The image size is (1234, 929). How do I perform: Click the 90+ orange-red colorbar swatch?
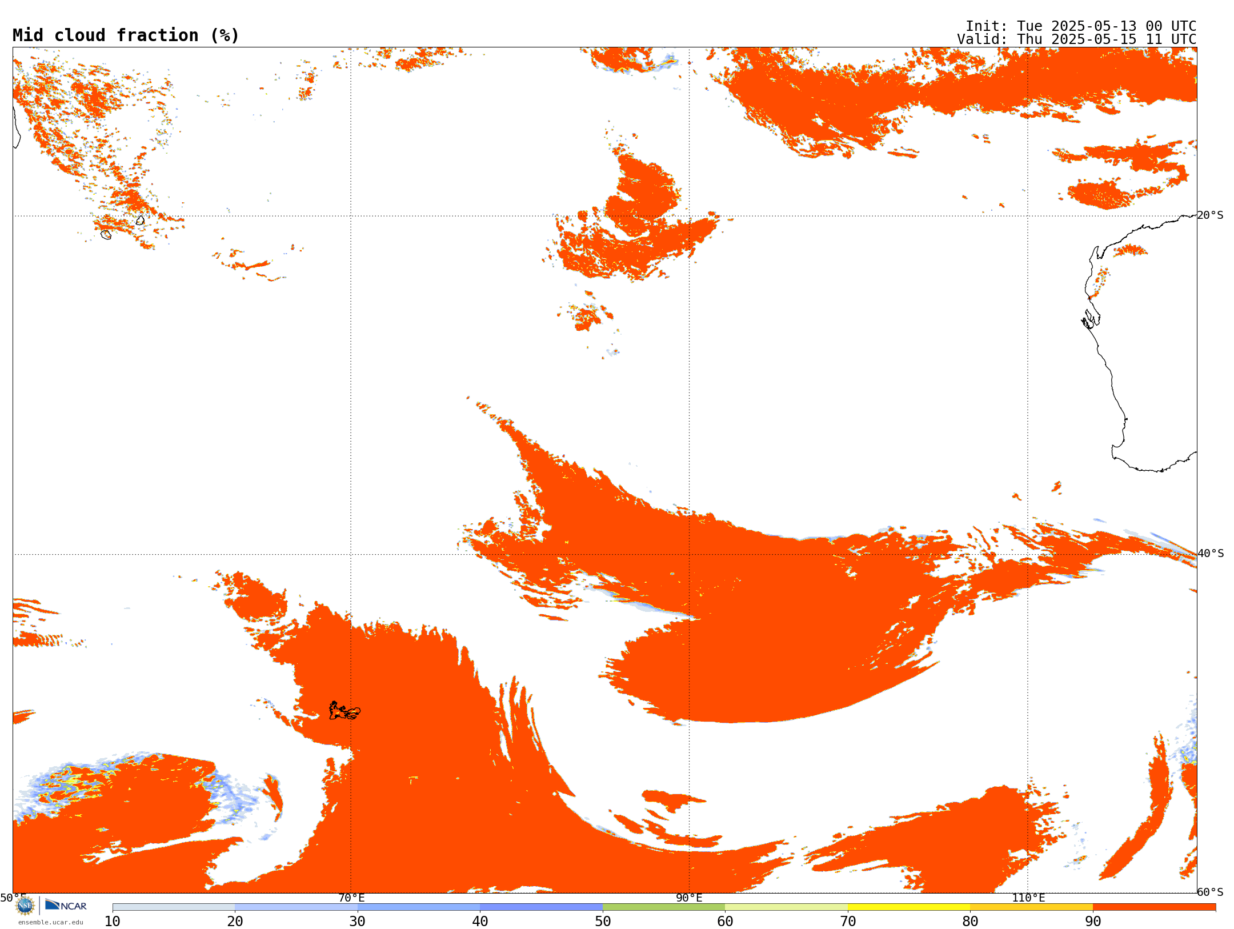1154,907
